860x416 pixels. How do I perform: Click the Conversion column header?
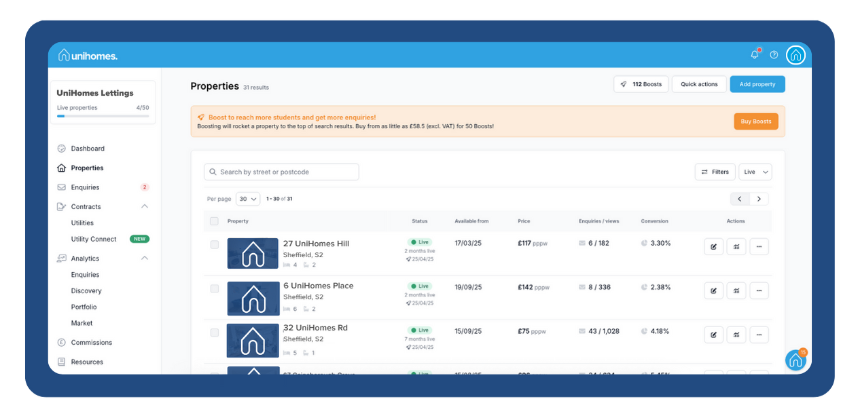(x=655, y=221)
